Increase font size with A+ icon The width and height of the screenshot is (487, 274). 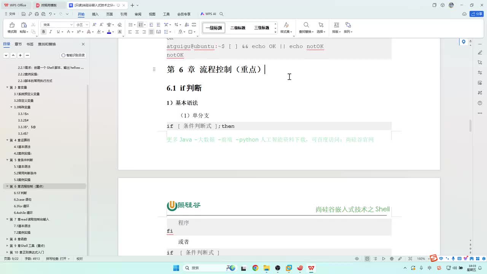point(94,24)
